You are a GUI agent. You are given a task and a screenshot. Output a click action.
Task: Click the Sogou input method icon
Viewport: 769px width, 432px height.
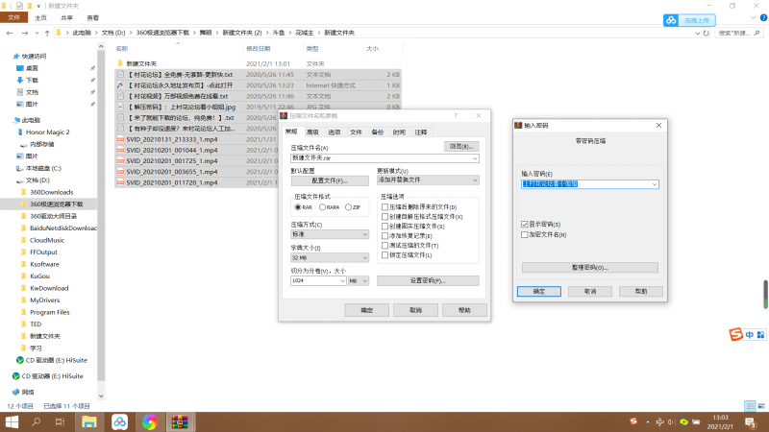pyautogui.click(x=735, y=334)
